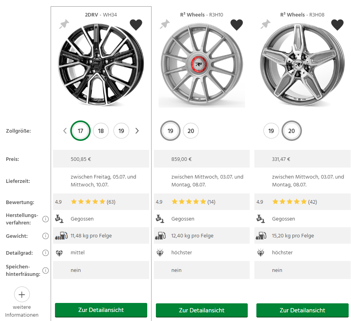Viewport: 351px width, 321px height.
Task: Click info icon next to Detailgrad
Action: coord(46,253)
